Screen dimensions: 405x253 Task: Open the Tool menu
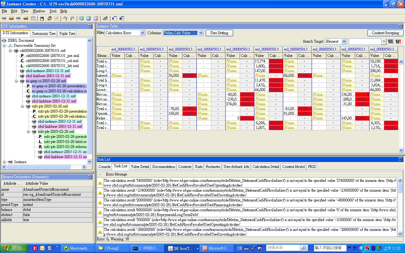tap(53, 11)
